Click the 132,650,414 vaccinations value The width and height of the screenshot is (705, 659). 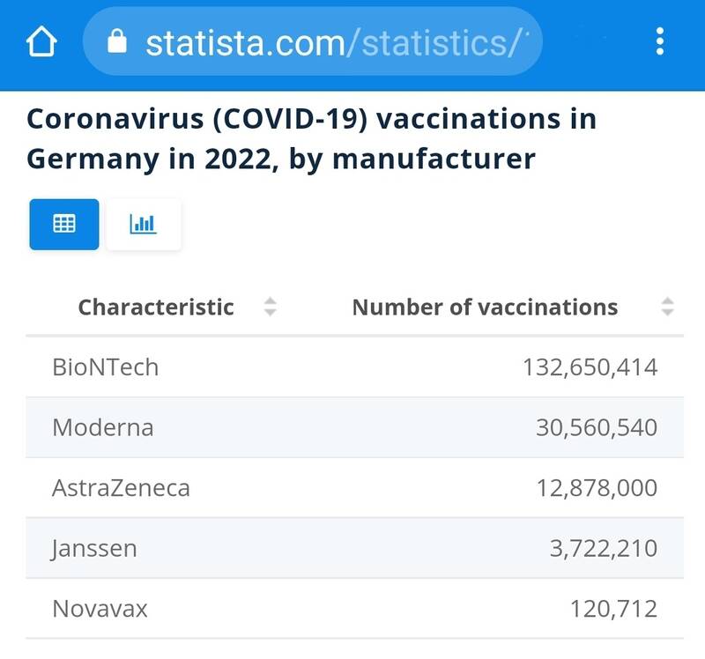pyautogui.click(x=590, y=367)
